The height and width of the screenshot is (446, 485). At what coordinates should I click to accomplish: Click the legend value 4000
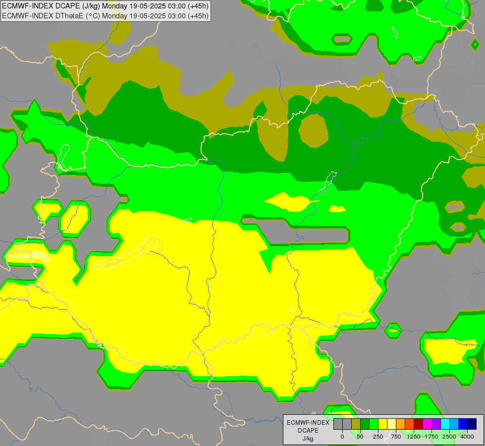click(467, 437)
